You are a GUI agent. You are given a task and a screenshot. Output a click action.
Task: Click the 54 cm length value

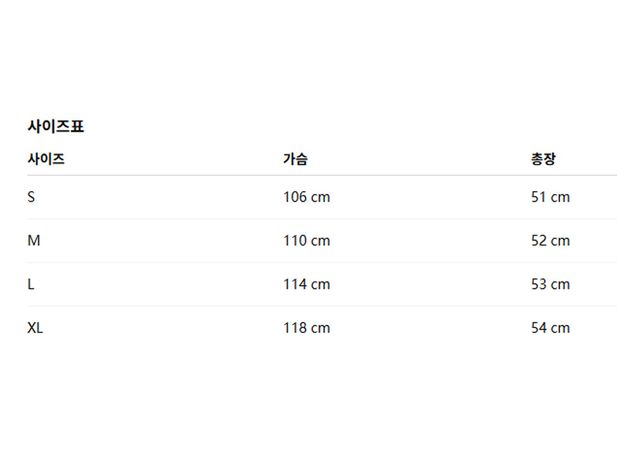551,328
